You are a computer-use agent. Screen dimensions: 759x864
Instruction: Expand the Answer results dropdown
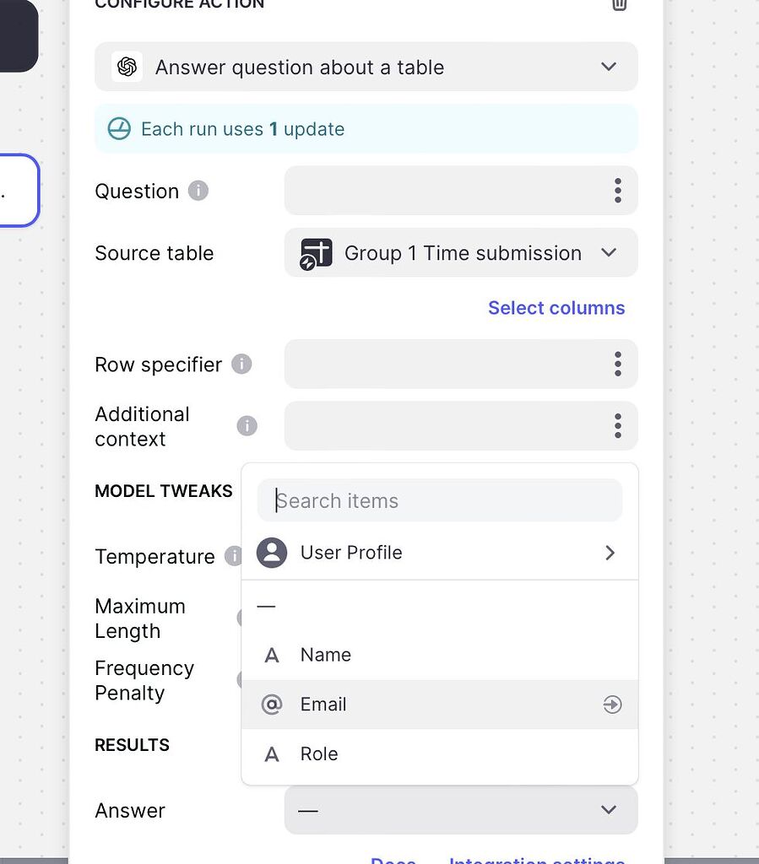(608, 809)
